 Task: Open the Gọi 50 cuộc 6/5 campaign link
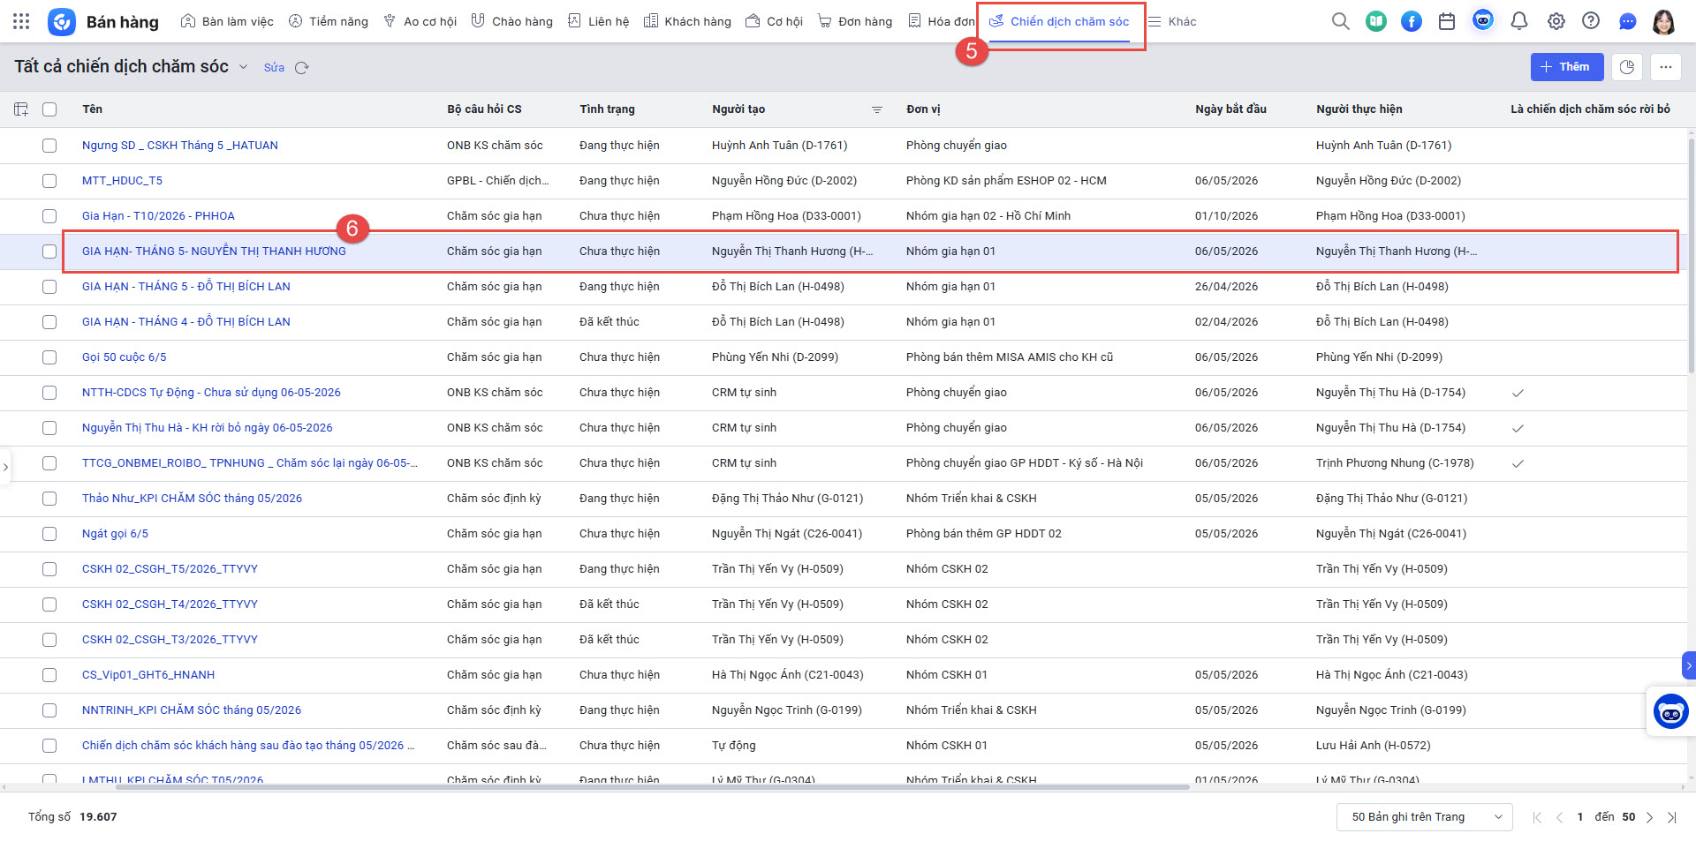pos(124,357)
